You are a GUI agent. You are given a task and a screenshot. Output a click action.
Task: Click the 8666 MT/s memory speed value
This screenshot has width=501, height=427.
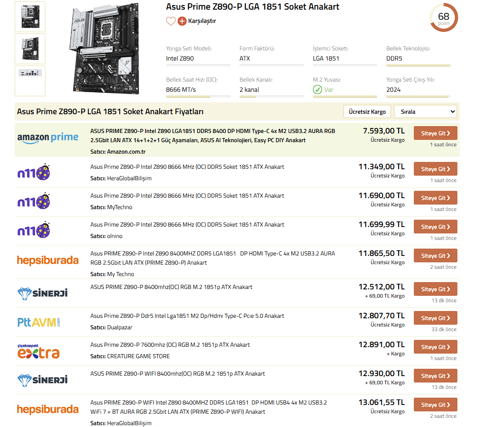point(181,90)
